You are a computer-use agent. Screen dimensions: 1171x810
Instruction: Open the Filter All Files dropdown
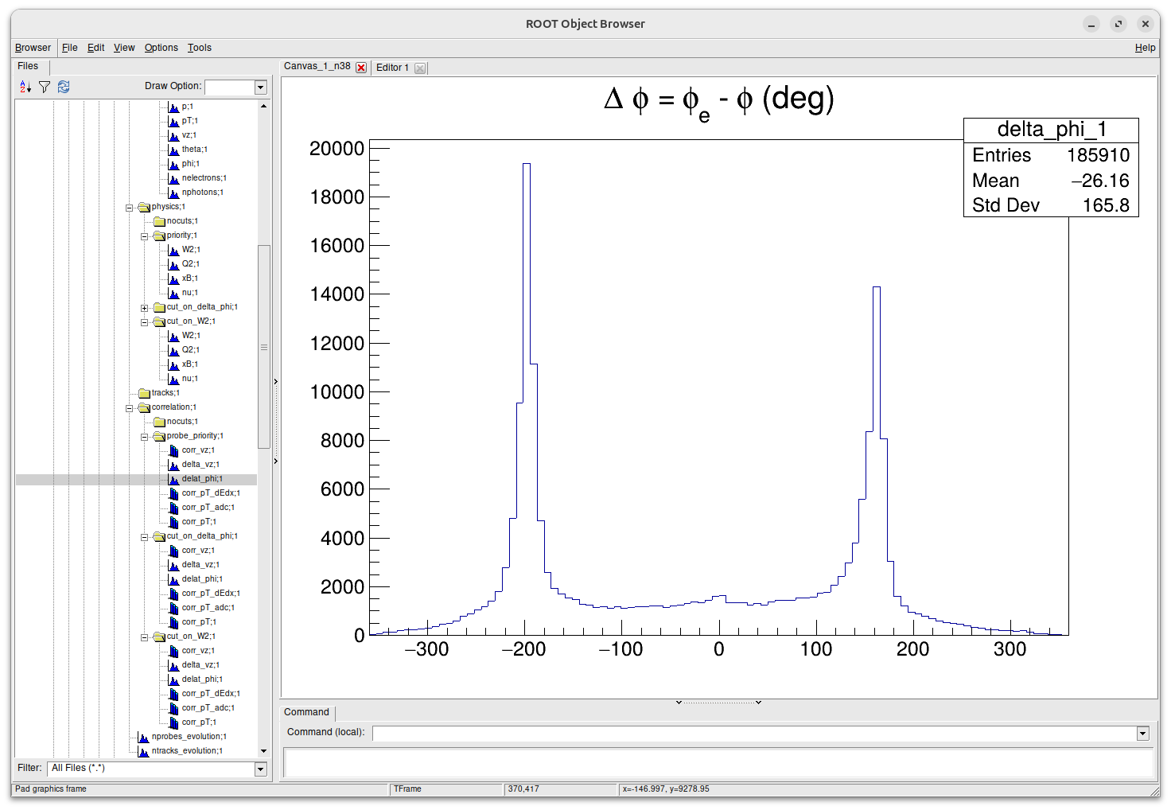click(x=260, y=769)
